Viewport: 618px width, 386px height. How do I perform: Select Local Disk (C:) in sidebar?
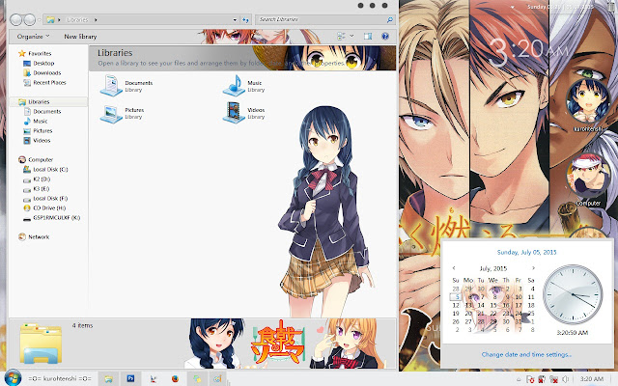pos(45,170)
